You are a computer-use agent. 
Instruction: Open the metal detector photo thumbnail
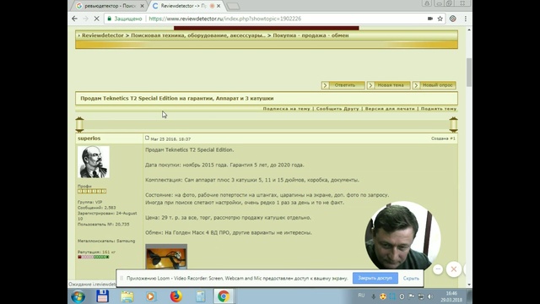(166, 257)
